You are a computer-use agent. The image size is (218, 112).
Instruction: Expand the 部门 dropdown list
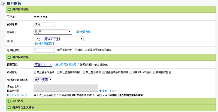58,39
